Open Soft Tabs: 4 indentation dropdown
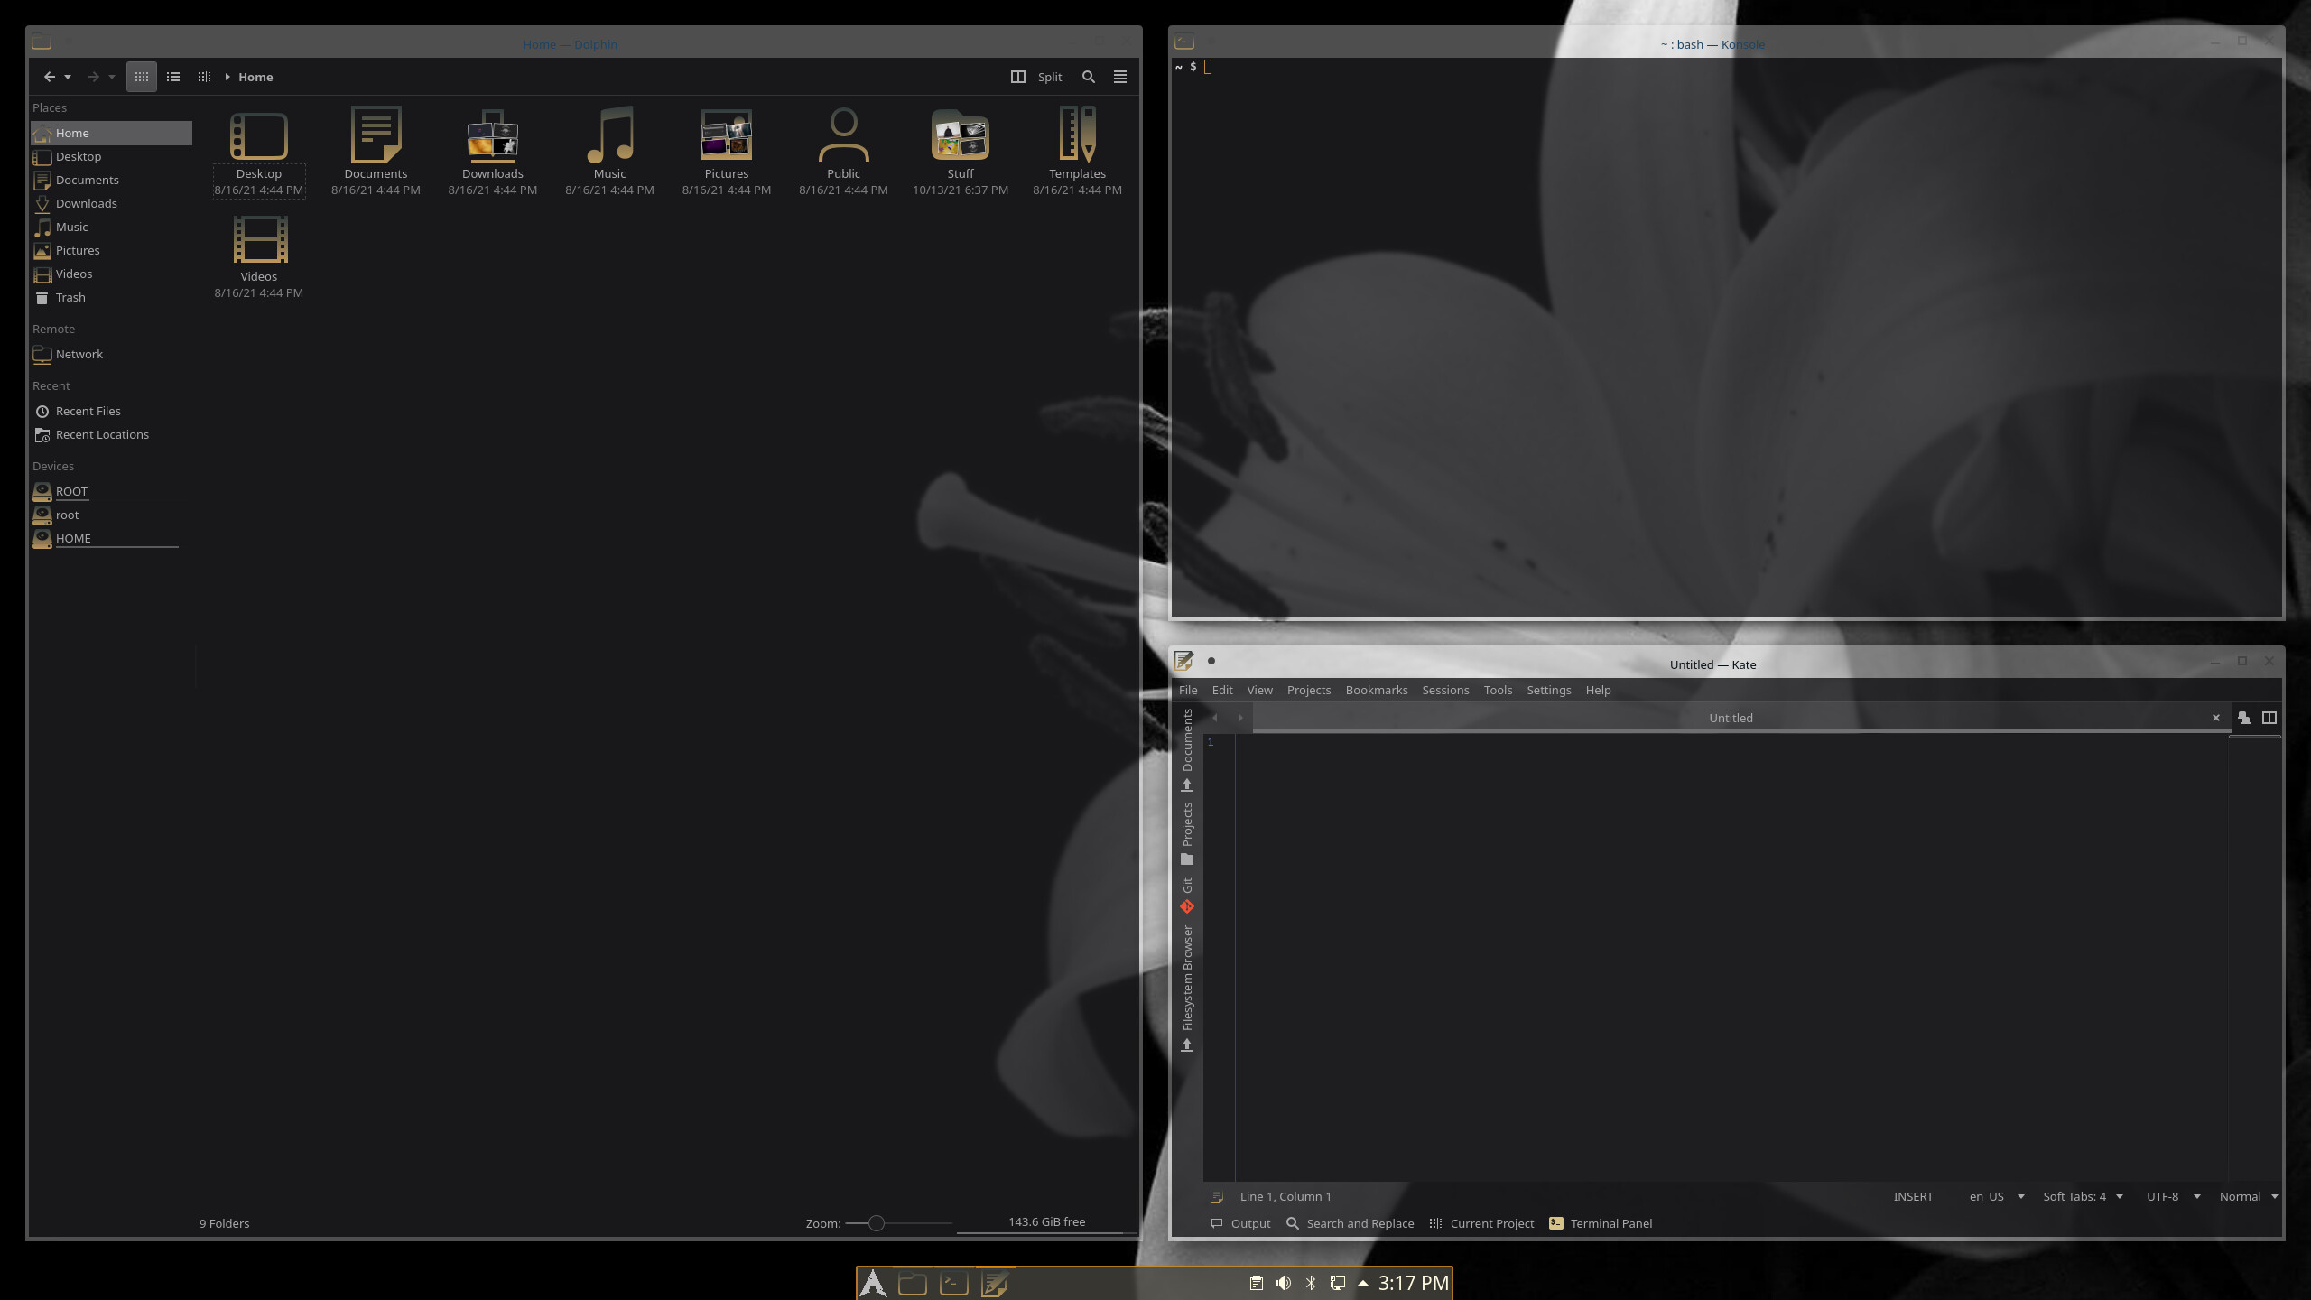The image size is (2311, 1300). tap(2083, 1196)
